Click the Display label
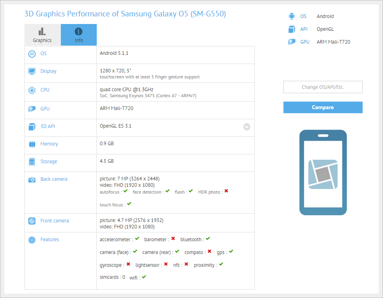 click(x=48, y=71)
